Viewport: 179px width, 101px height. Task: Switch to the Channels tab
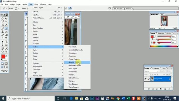[156, 68]
